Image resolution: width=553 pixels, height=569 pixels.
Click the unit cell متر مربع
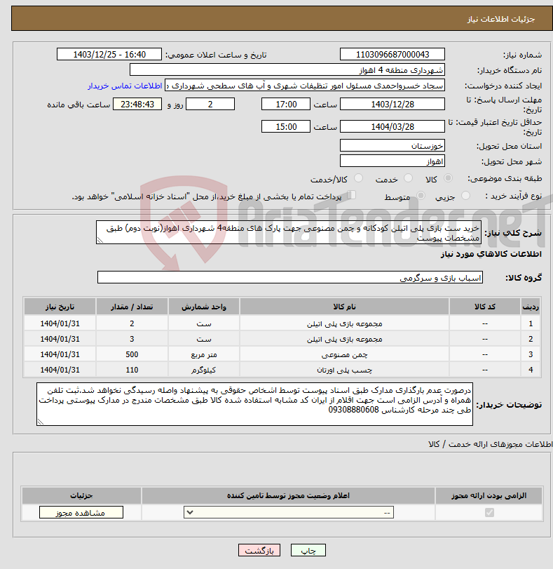(204, 354)
